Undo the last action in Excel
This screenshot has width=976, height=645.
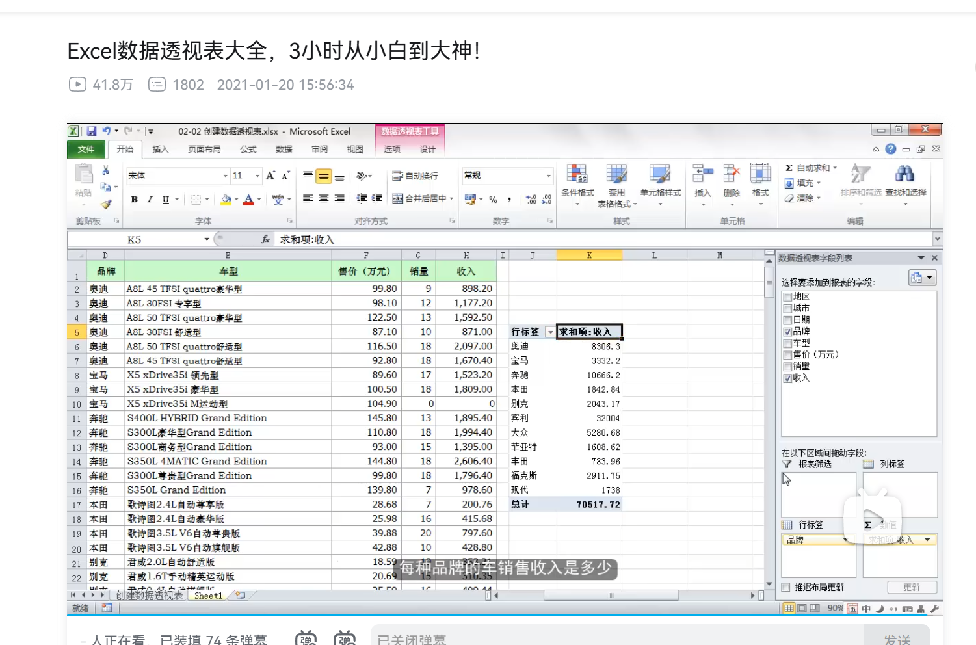click(x=106, y=131)
